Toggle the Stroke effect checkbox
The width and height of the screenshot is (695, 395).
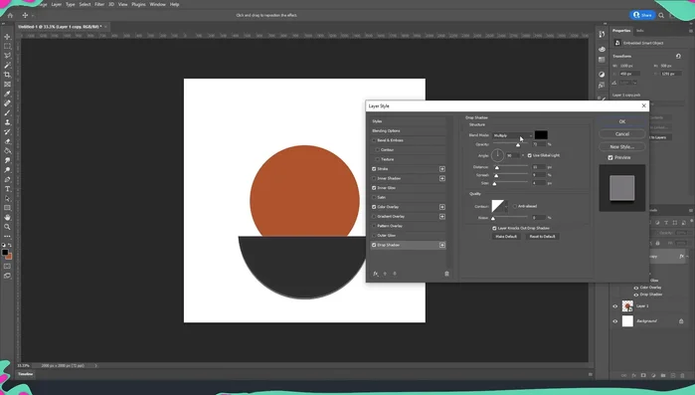(x=374, y=169)
